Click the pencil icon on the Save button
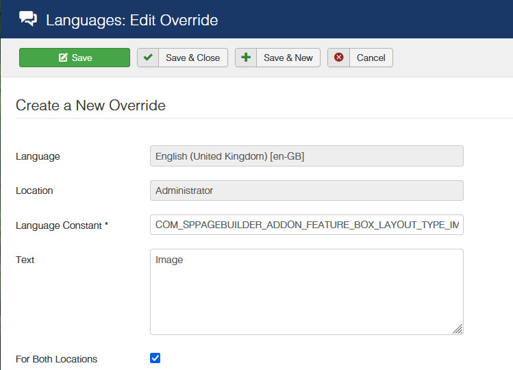Viewport: 513px width, 370px height. [x=63, y=58]
